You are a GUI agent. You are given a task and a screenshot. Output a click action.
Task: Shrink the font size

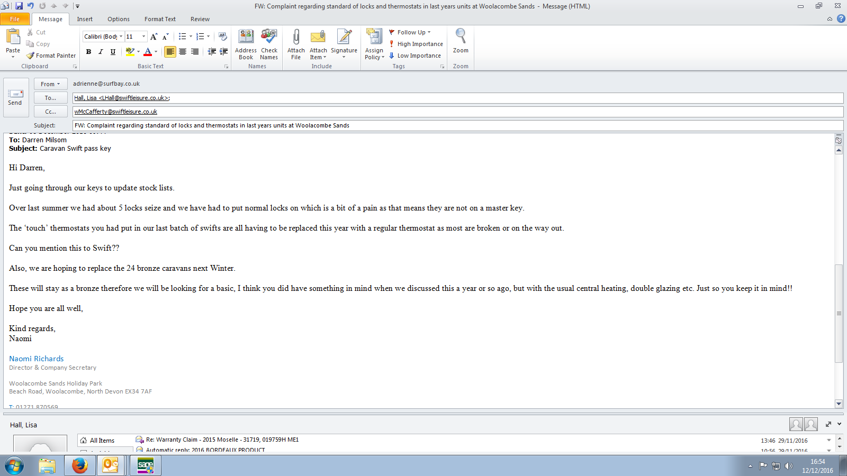tap(166, 36)
